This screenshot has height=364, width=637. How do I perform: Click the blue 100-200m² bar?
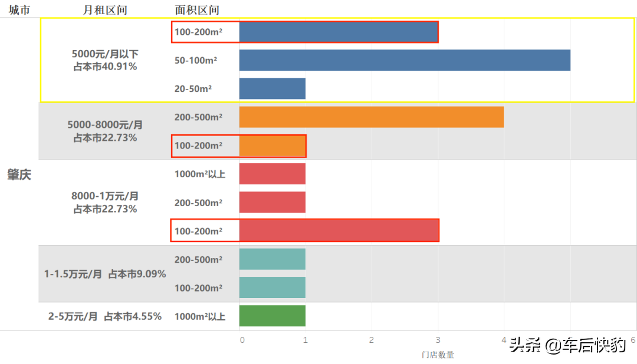tap(339, 32)
